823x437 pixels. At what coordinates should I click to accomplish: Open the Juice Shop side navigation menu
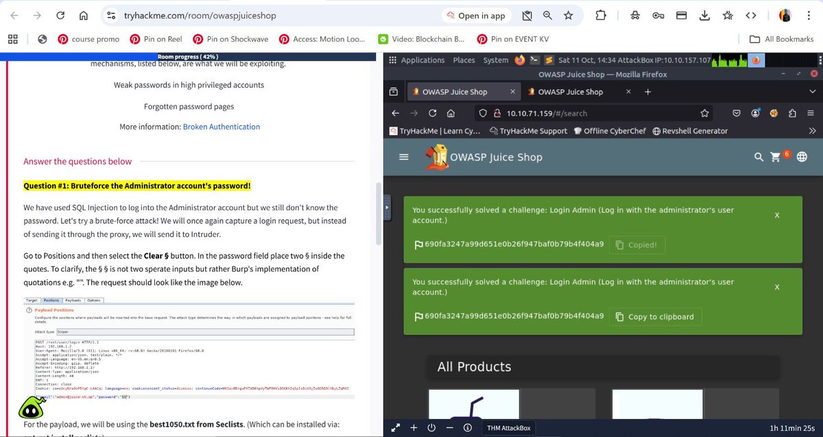404,157
